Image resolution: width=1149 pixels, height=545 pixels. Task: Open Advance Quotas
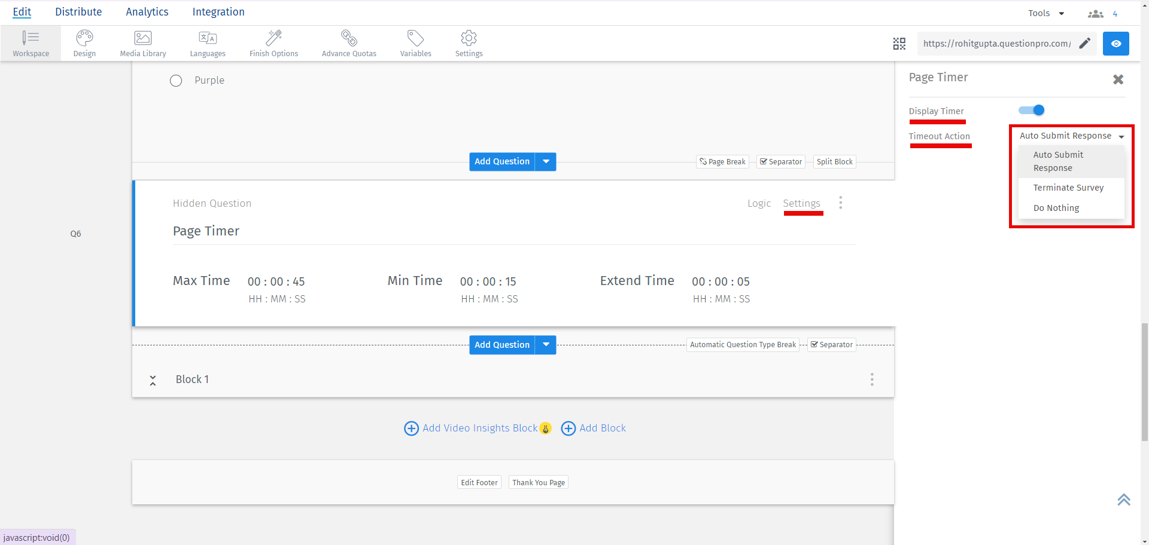(x=349, y=43)
